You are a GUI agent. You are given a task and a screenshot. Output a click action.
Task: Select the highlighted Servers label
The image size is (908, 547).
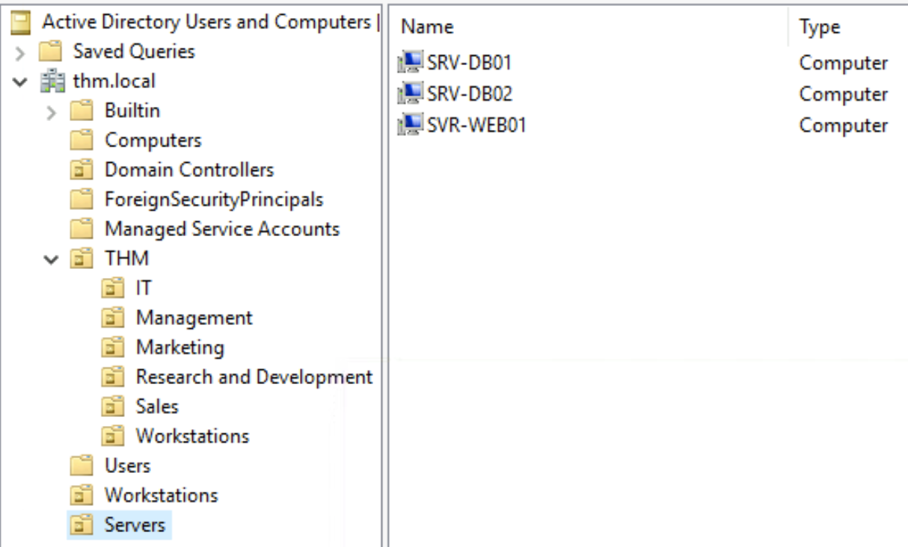(x=135, y=525)
